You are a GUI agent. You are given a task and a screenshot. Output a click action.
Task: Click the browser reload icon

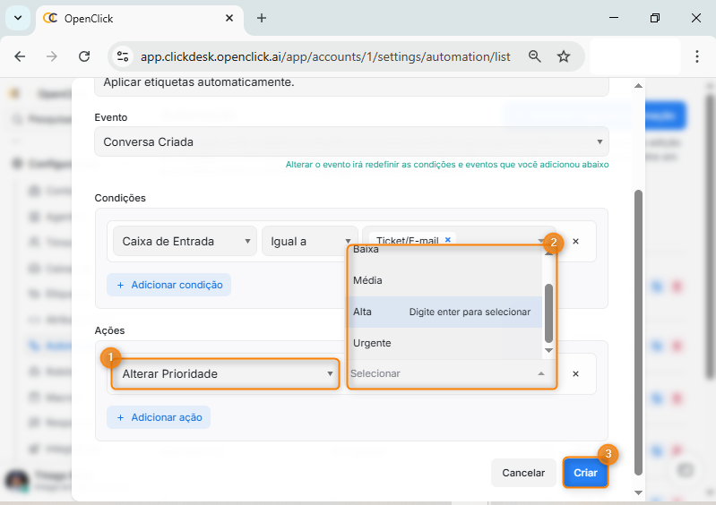pyautogui.click(x=84, y=56)
